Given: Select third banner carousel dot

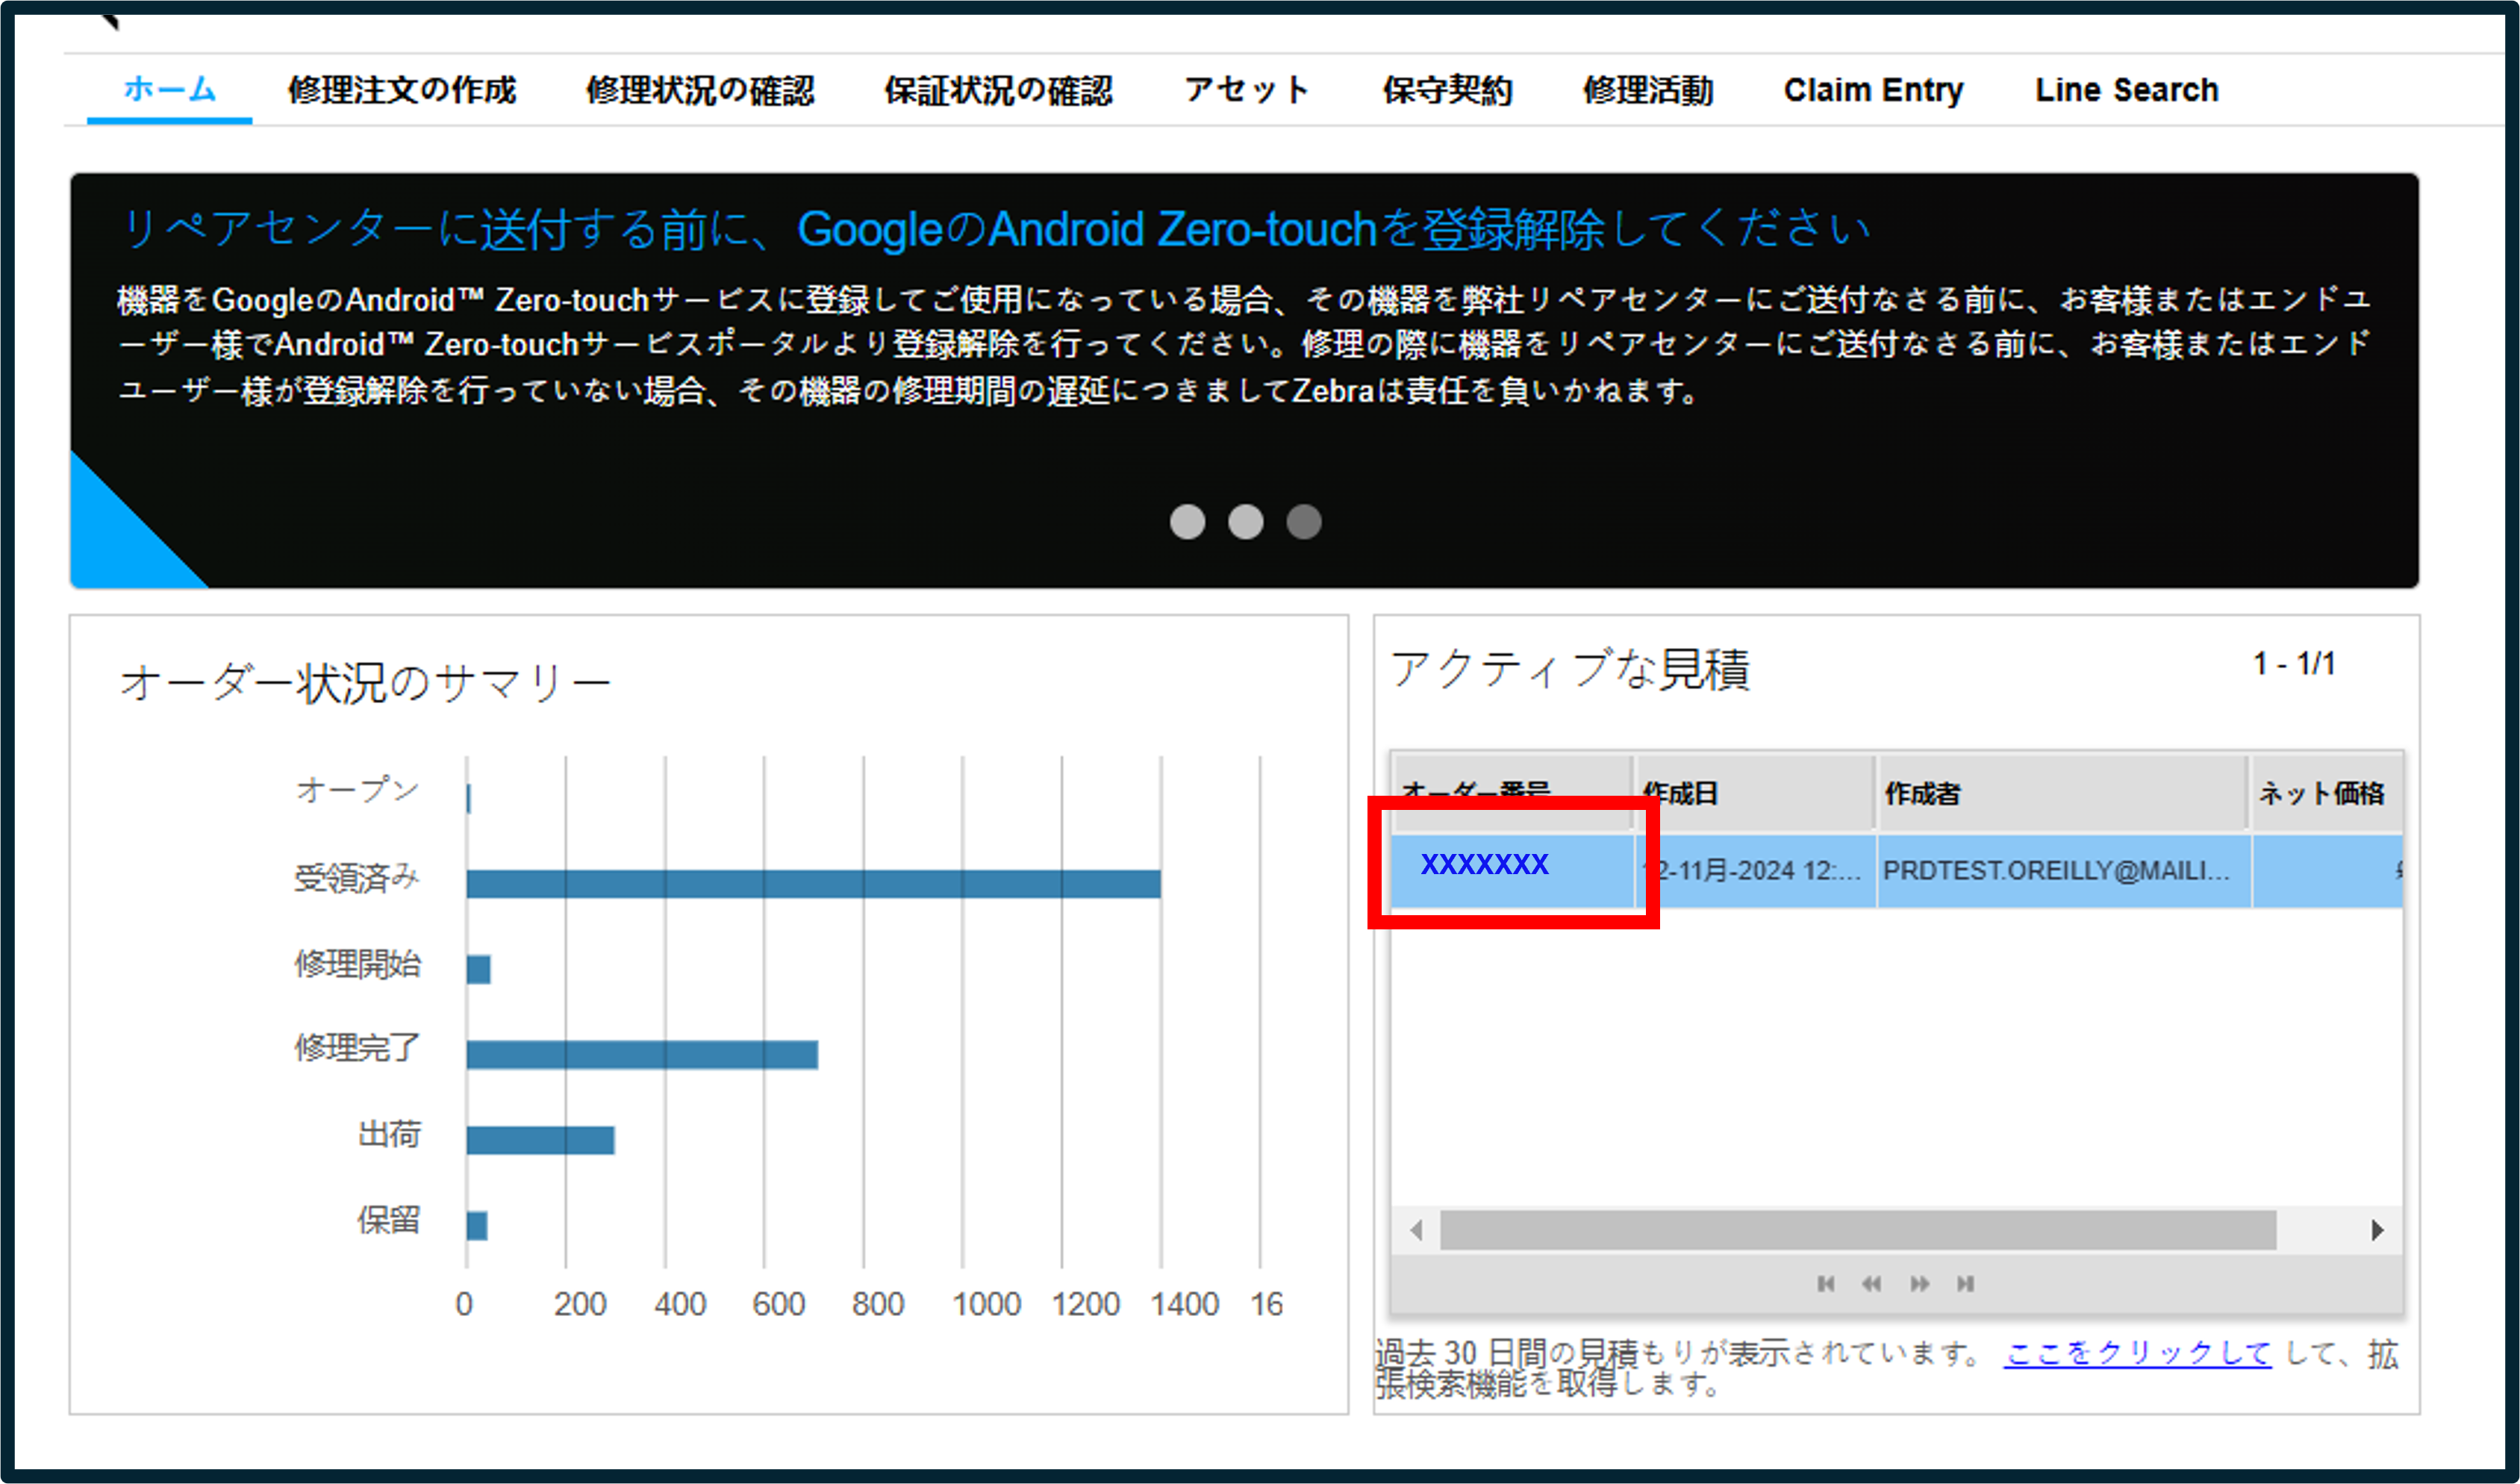Looking at the screenshot, I should (1304, 521).
